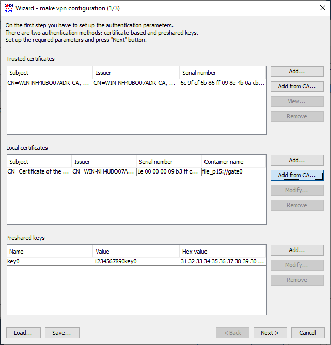This screenshot has height=345, width=331.
Task: Click Subject header in Local certificates list
Action: pyautogui.click(x=39, y=162)
